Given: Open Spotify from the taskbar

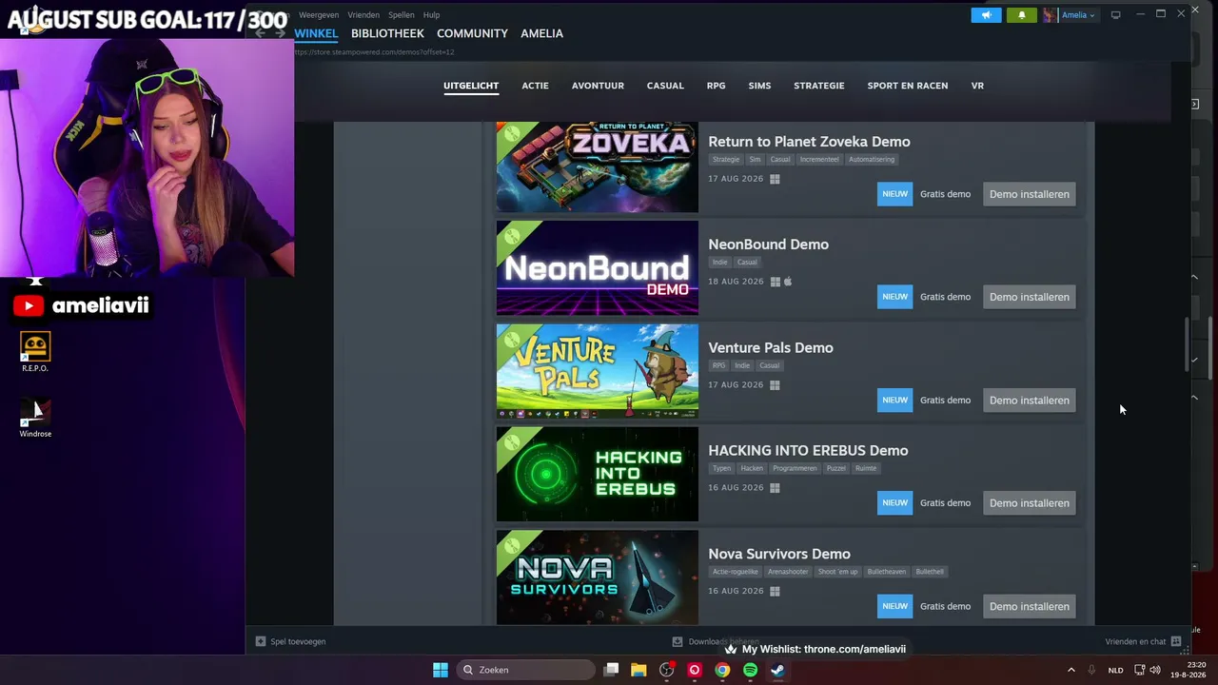Looking at the screenshot, I should tap(750, 670).
